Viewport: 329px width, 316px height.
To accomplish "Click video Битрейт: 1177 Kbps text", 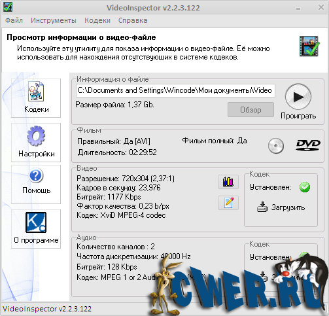I will 109,197.
